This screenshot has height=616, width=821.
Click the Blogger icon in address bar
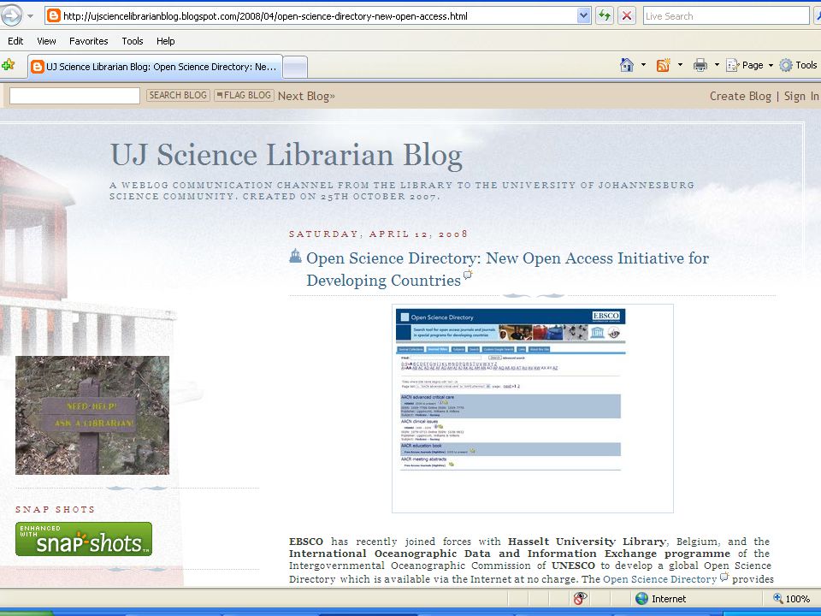pos(53,16)
